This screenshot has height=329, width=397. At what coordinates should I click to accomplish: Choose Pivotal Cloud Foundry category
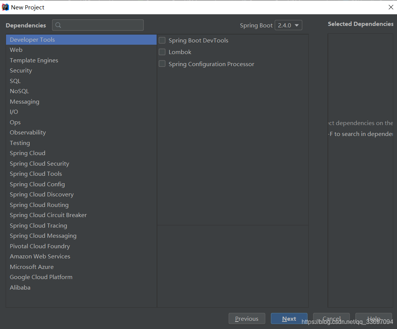pos(81,246)
